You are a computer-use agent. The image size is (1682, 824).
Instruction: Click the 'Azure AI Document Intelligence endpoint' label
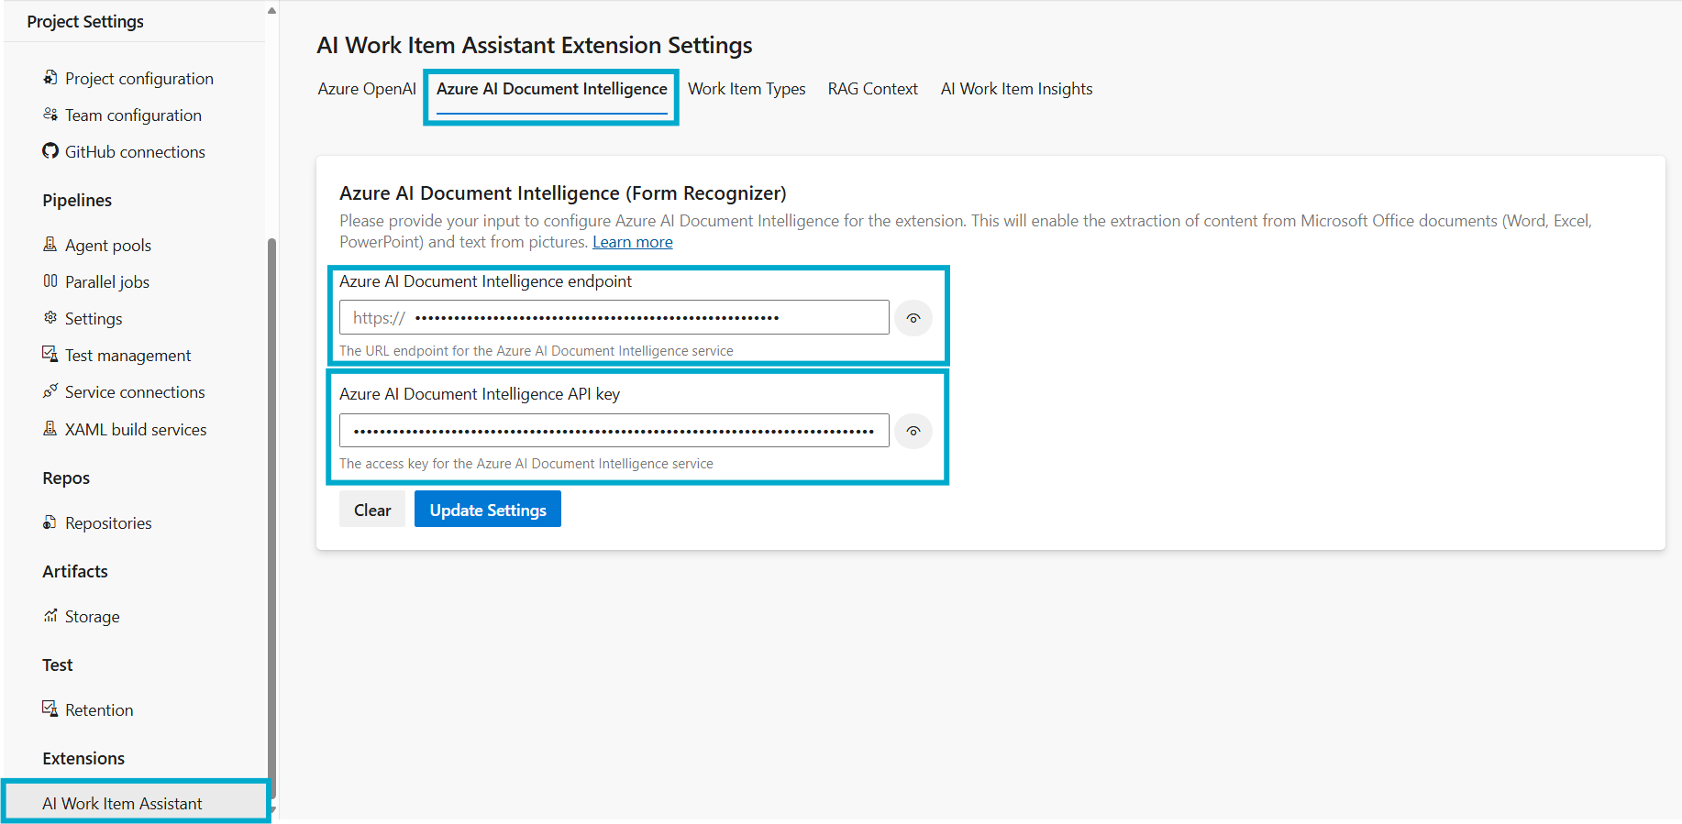tap(485, 281)
